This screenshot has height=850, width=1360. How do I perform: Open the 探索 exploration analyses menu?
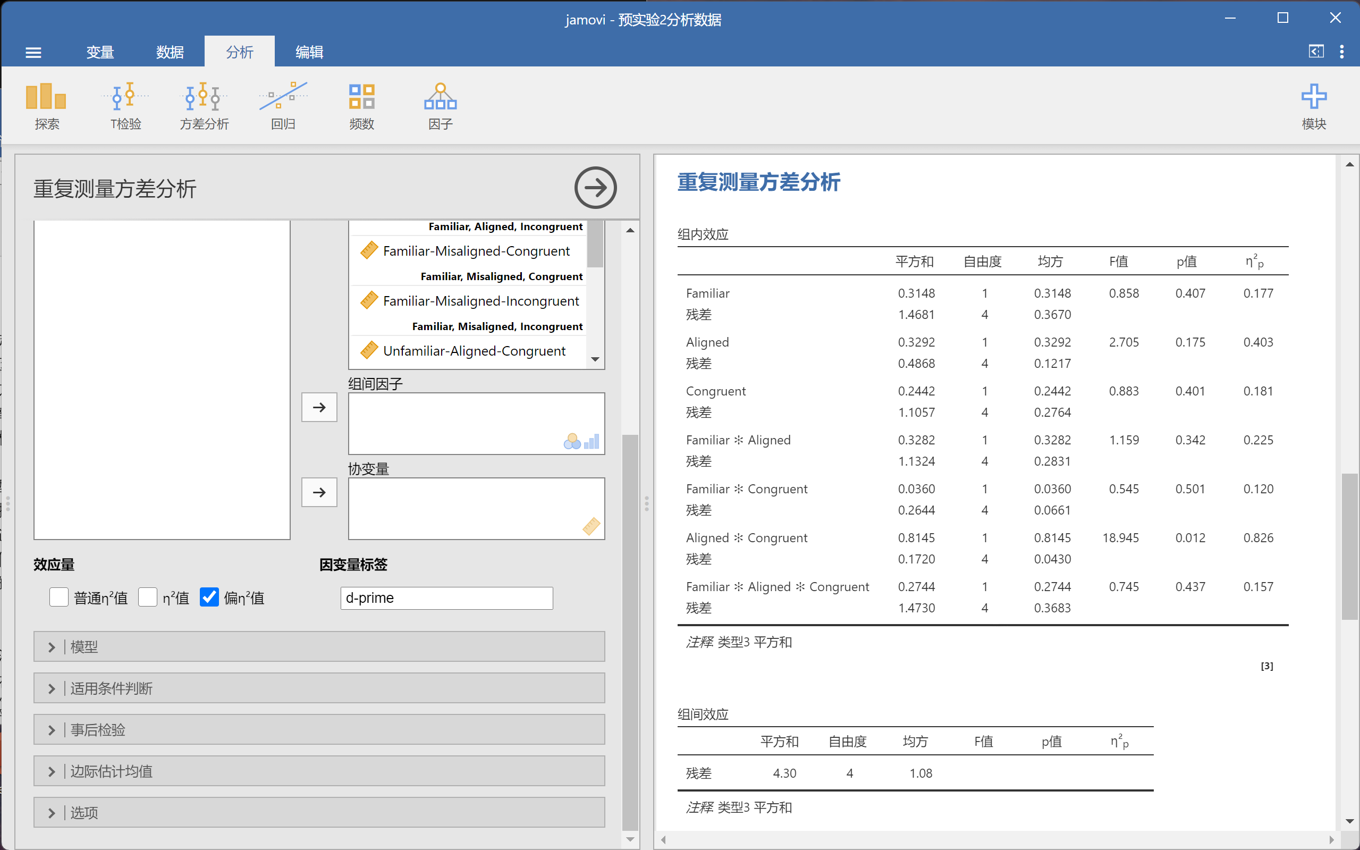tap(47, 106)
